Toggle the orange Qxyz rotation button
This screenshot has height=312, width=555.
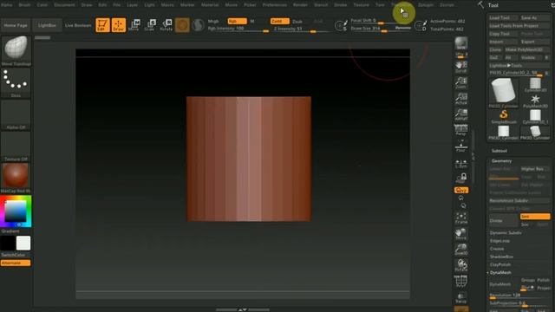(461, 191)
